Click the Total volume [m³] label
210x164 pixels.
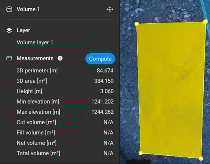[38, 153]
